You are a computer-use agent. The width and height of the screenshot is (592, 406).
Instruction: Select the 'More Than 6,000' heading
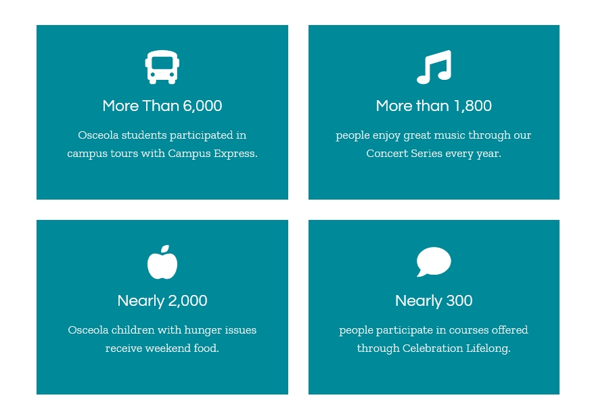pyautogui.click(x=162, y=106)
